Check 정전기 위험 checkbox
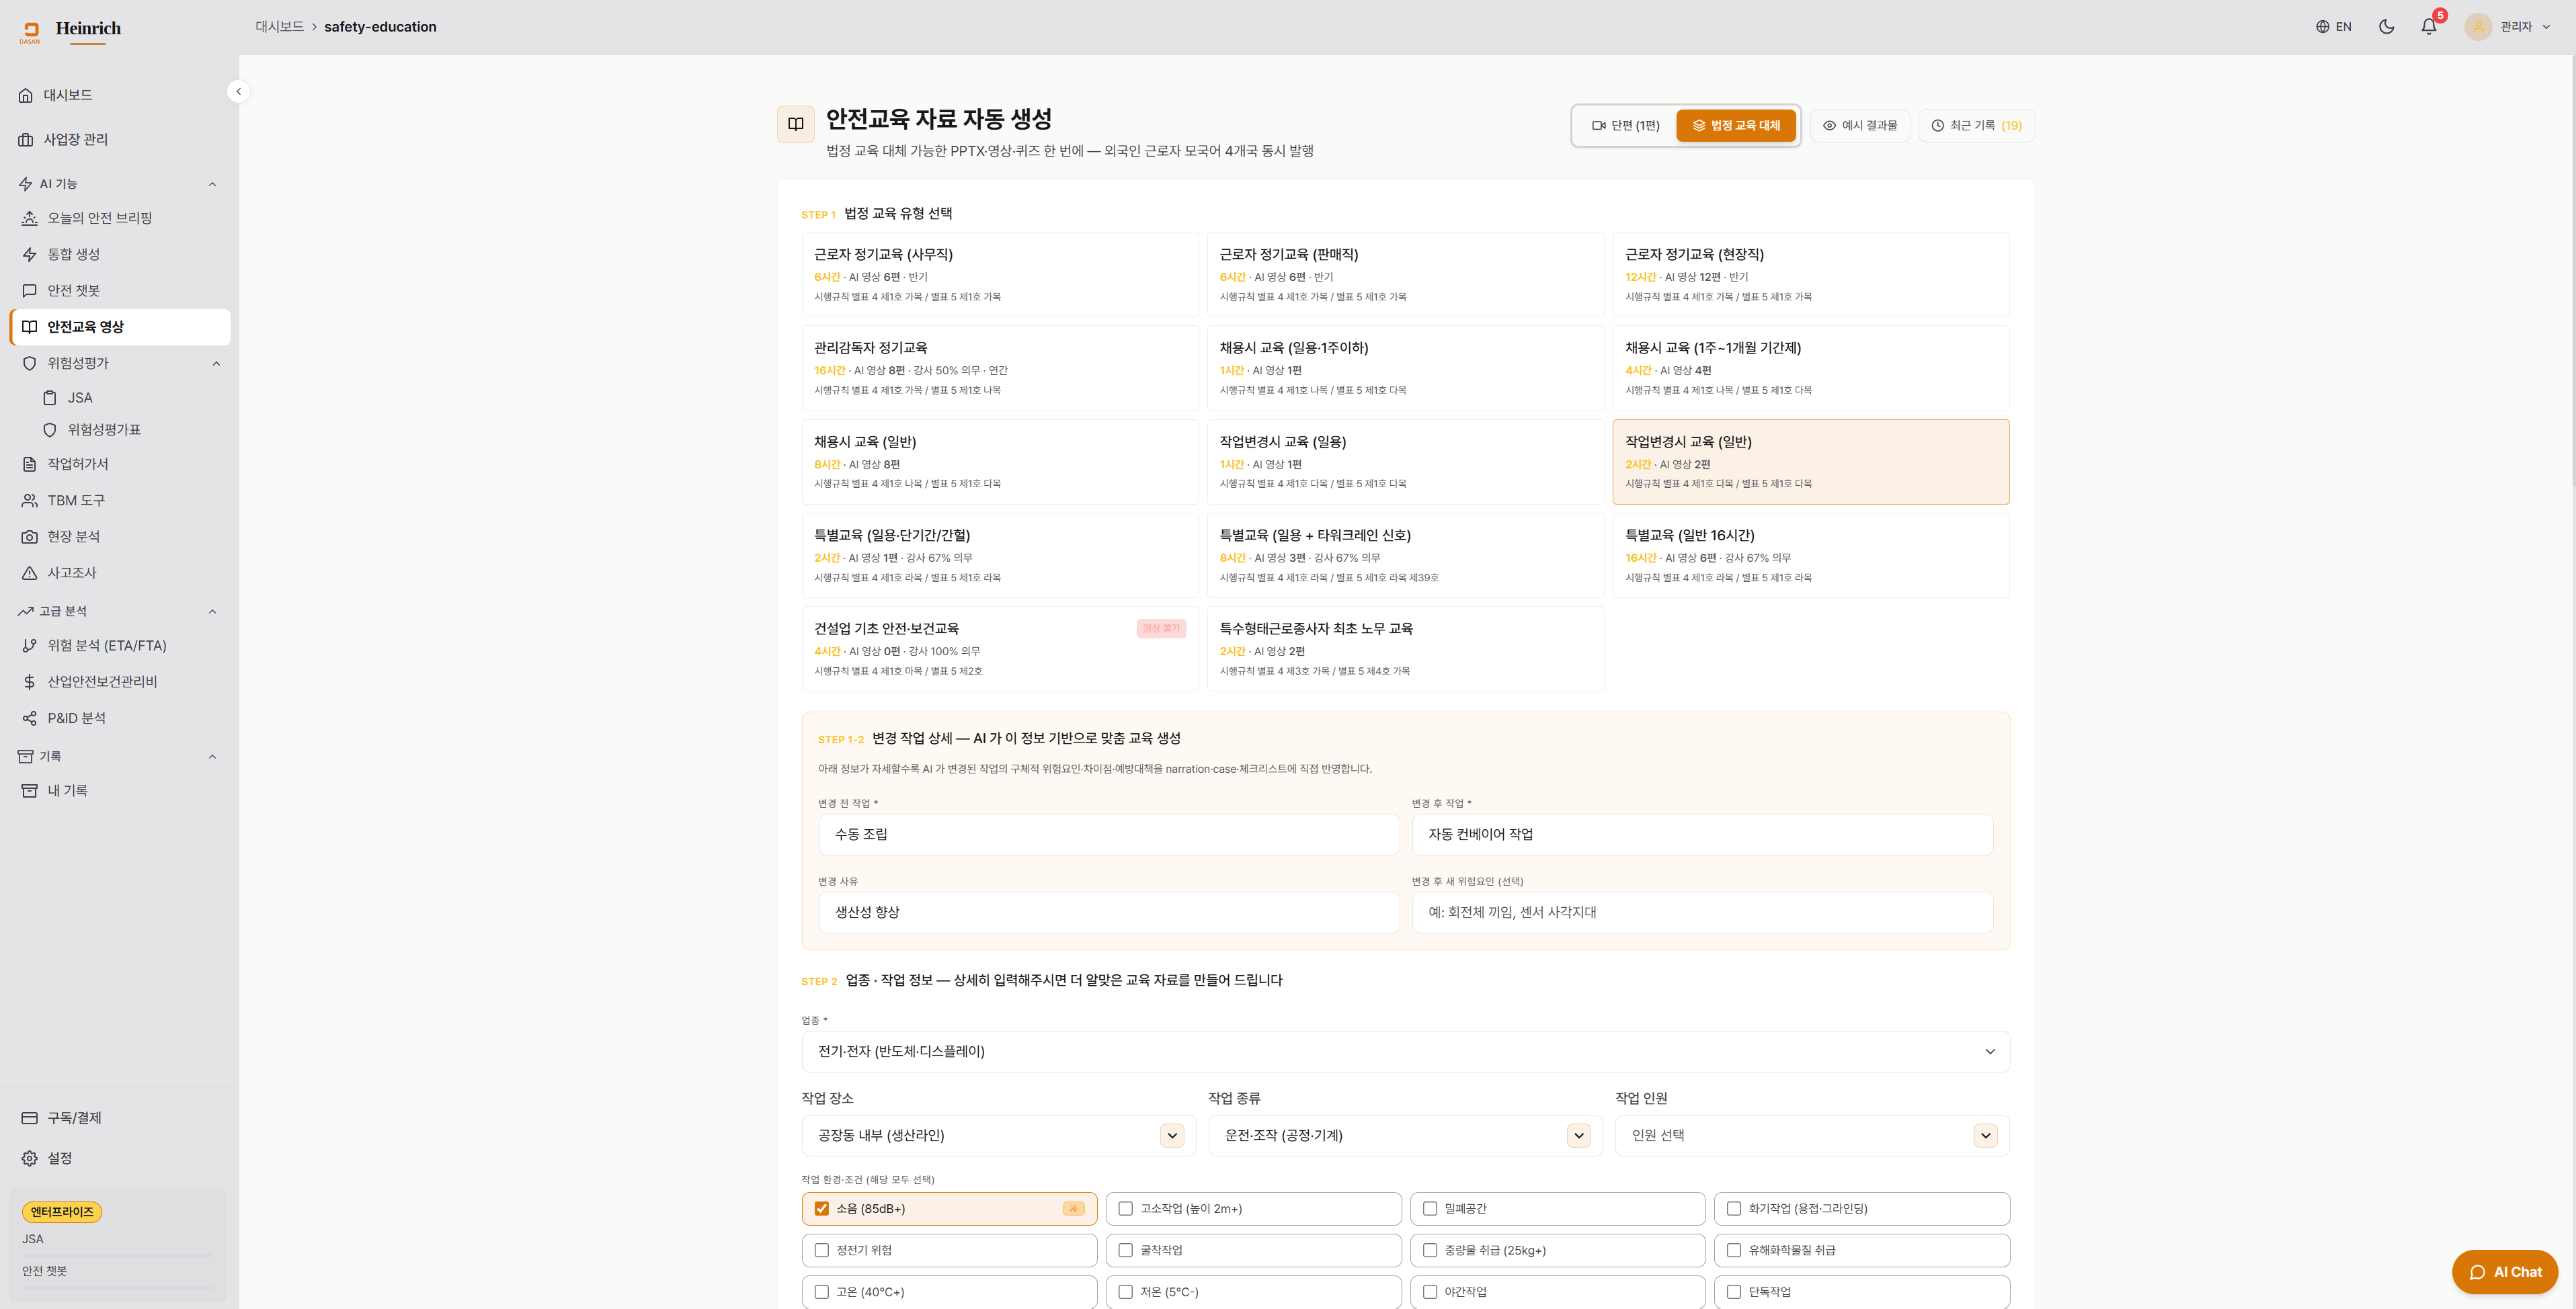The height and width of the screenshot is (1309, 2576). tap(822, 1251)
